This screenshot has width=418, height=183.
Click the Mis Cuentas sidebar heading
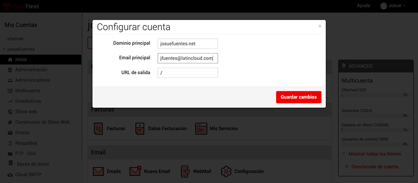tap(21, 25)
